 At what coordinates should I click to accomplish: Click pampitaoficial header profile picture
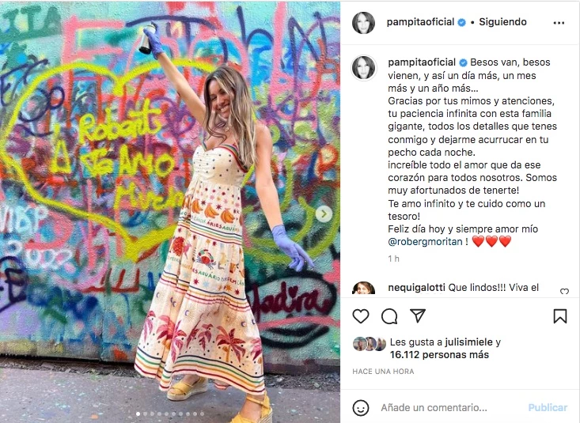click(363, 23)
